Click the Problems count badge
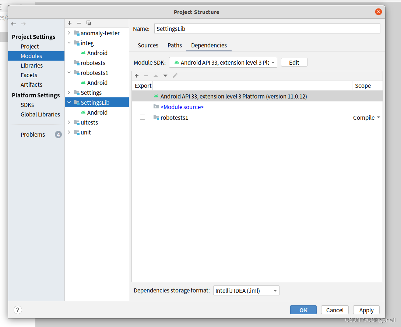The height and width of the screenshot is (327, 401). tap(58, 134)
